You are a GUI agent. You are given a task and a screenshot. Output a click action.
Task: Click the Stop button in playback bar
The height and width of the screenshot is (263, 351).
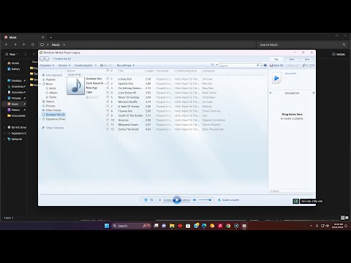tap(159, 200)
